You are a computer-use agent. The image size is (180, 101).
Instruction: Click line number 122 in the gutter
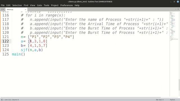pos(6,41)
